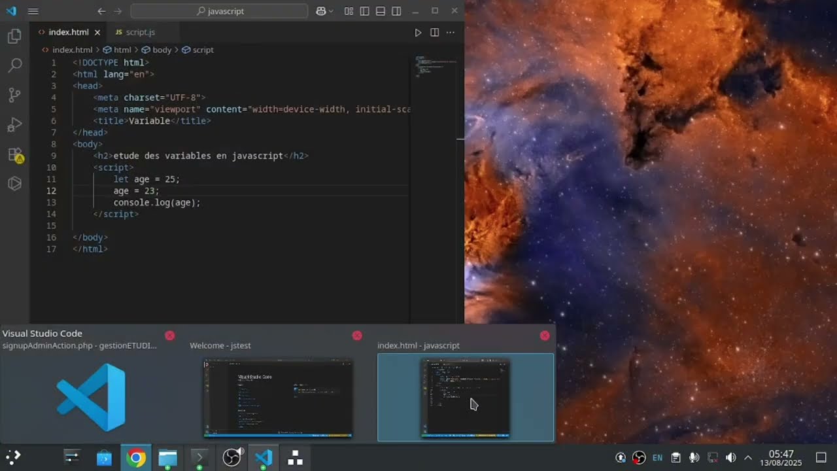Click the VS Code logo in the title bar

11,11
